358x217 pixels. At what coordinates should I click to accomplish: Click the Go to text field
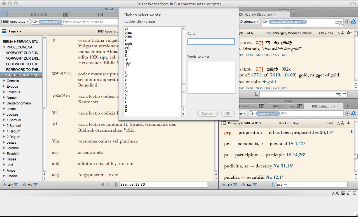[211, 42]
